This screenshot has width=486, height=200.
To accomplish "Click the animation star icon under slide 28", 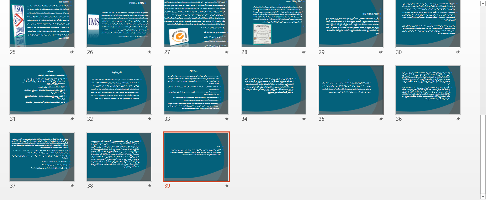I will pos(304,52).
